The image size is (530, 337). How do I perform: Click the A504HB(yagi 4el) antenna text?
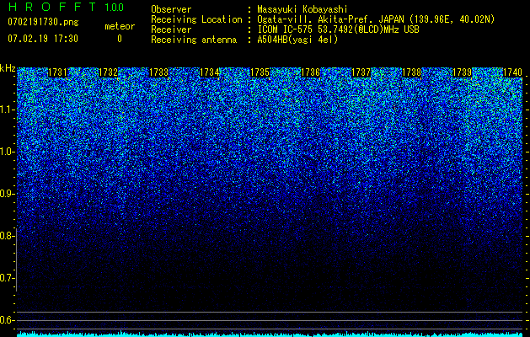(297, 40)
